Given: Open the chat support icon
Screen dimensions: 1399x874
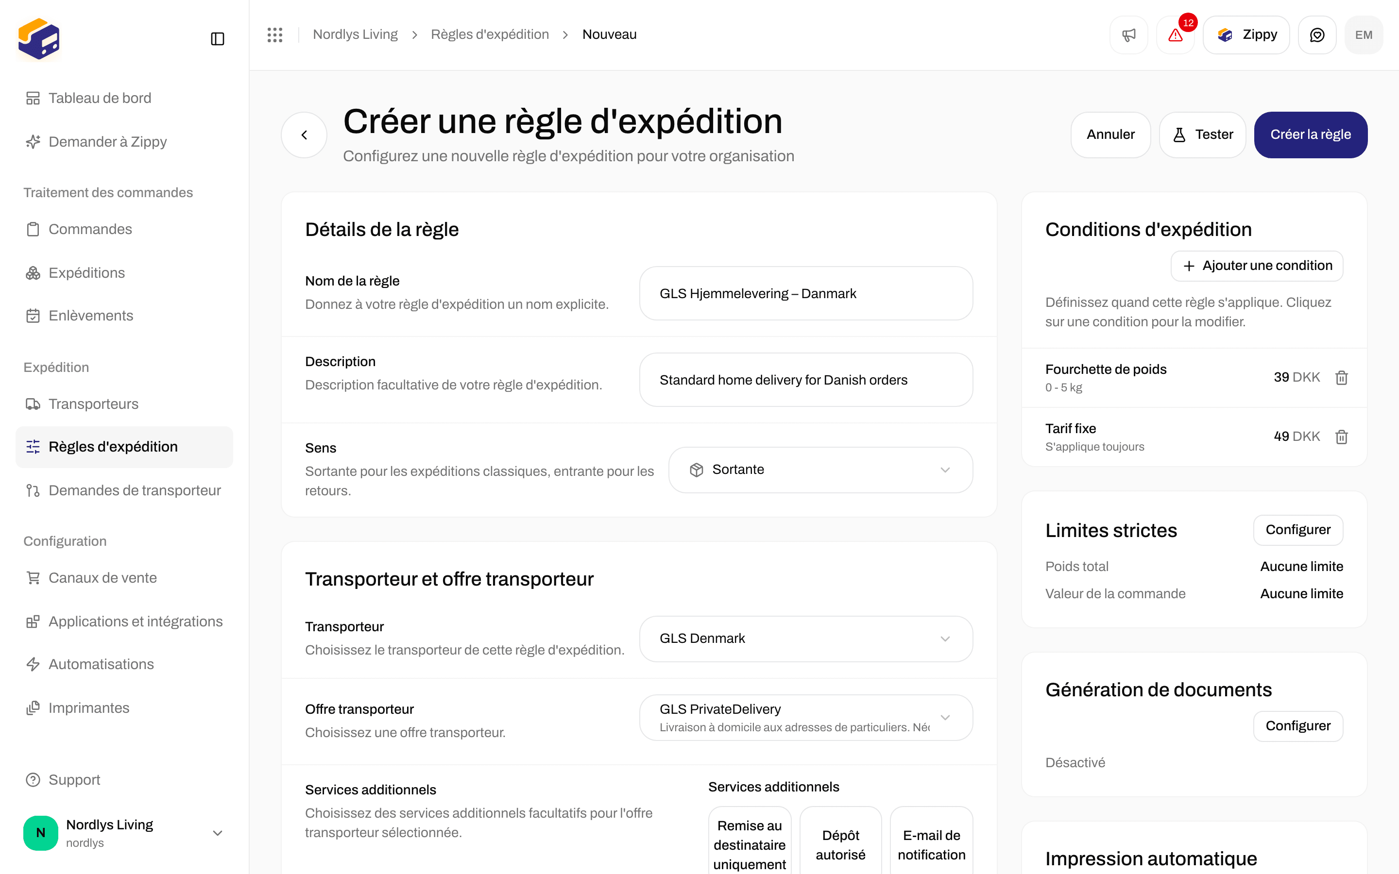Looking at the screenshot, I should point(1317,34).
